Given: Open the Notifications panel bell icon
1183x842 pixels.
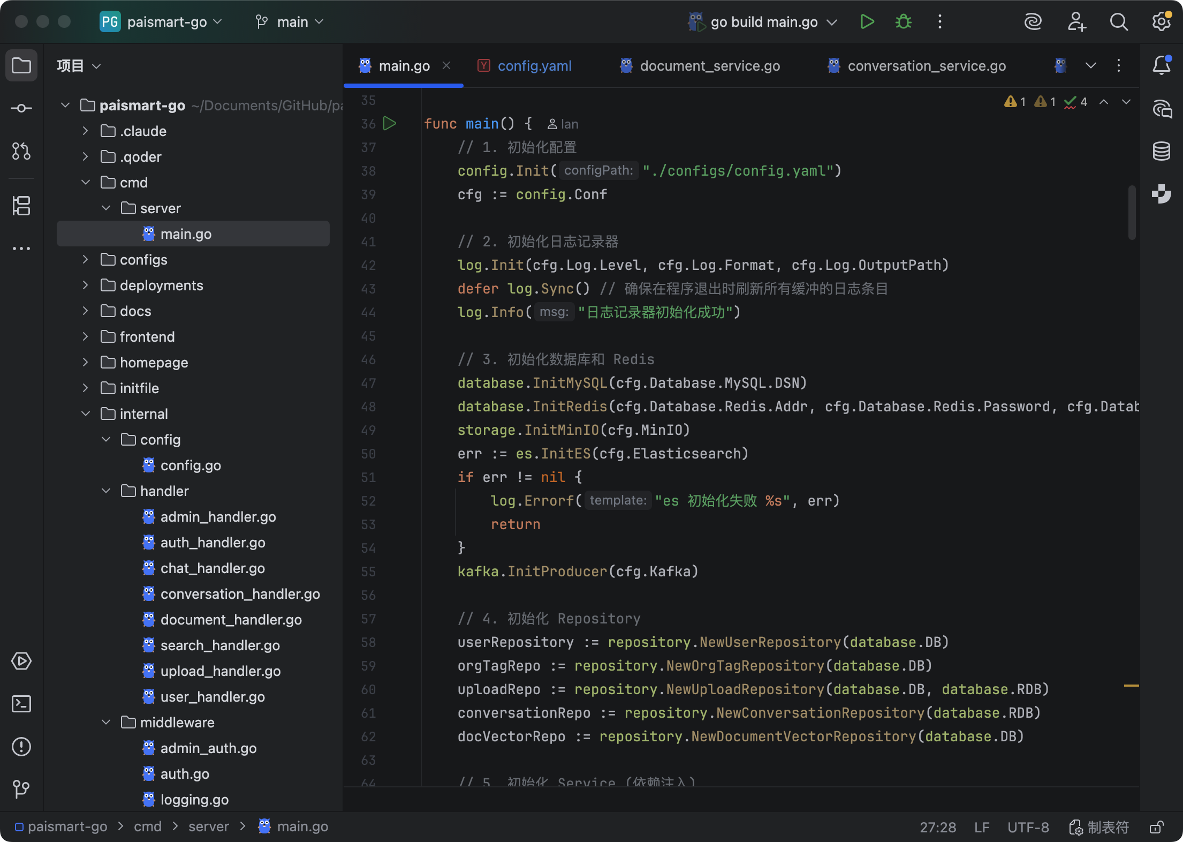Looking at the screenshot, I should pyautogui.click(x=1161, y=65).
